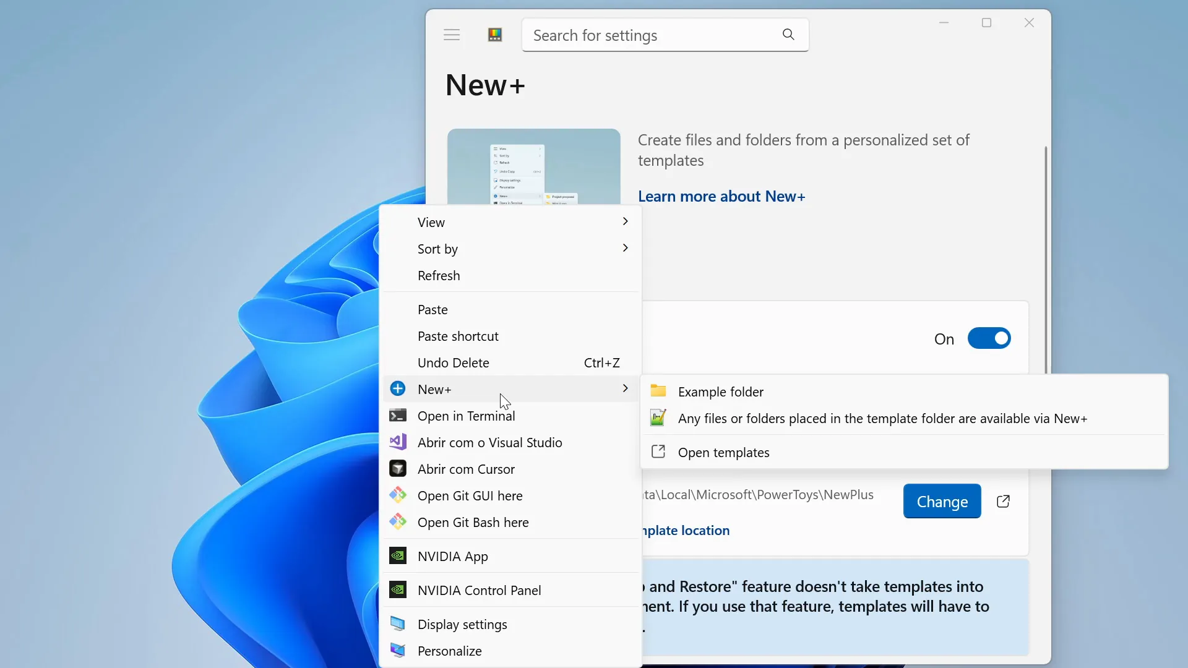Select Paste shortcut menu entry
Screen dimensions: 1188x668
pos(510,336)
